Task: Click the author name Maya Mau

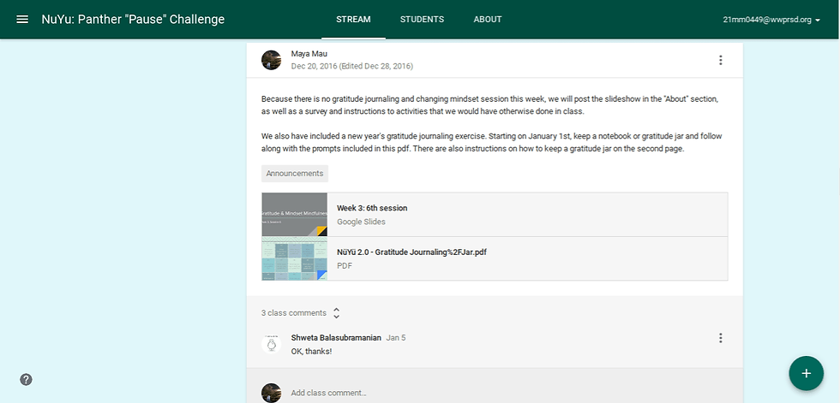Action: tap(309, 54)
